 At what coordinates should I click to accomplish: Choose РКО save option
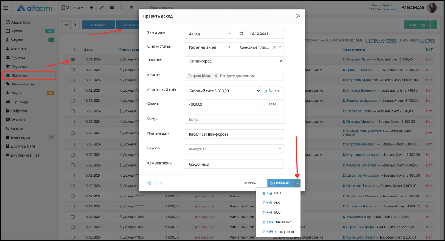(x=278, y=203)
